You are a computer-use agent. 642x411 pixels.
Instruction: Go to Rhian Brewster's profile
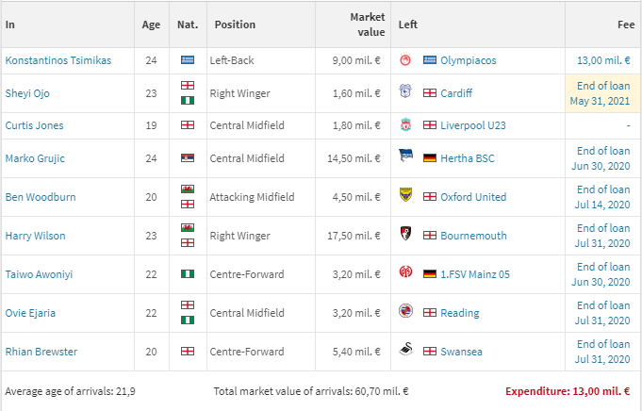[x=41, y=352]
